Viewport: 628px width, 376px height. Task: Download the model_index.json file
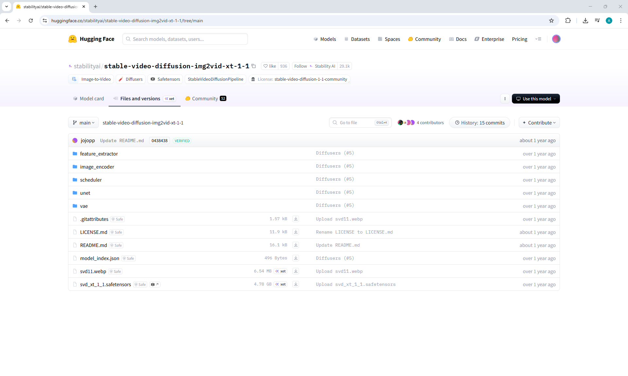tap(296, 258)
